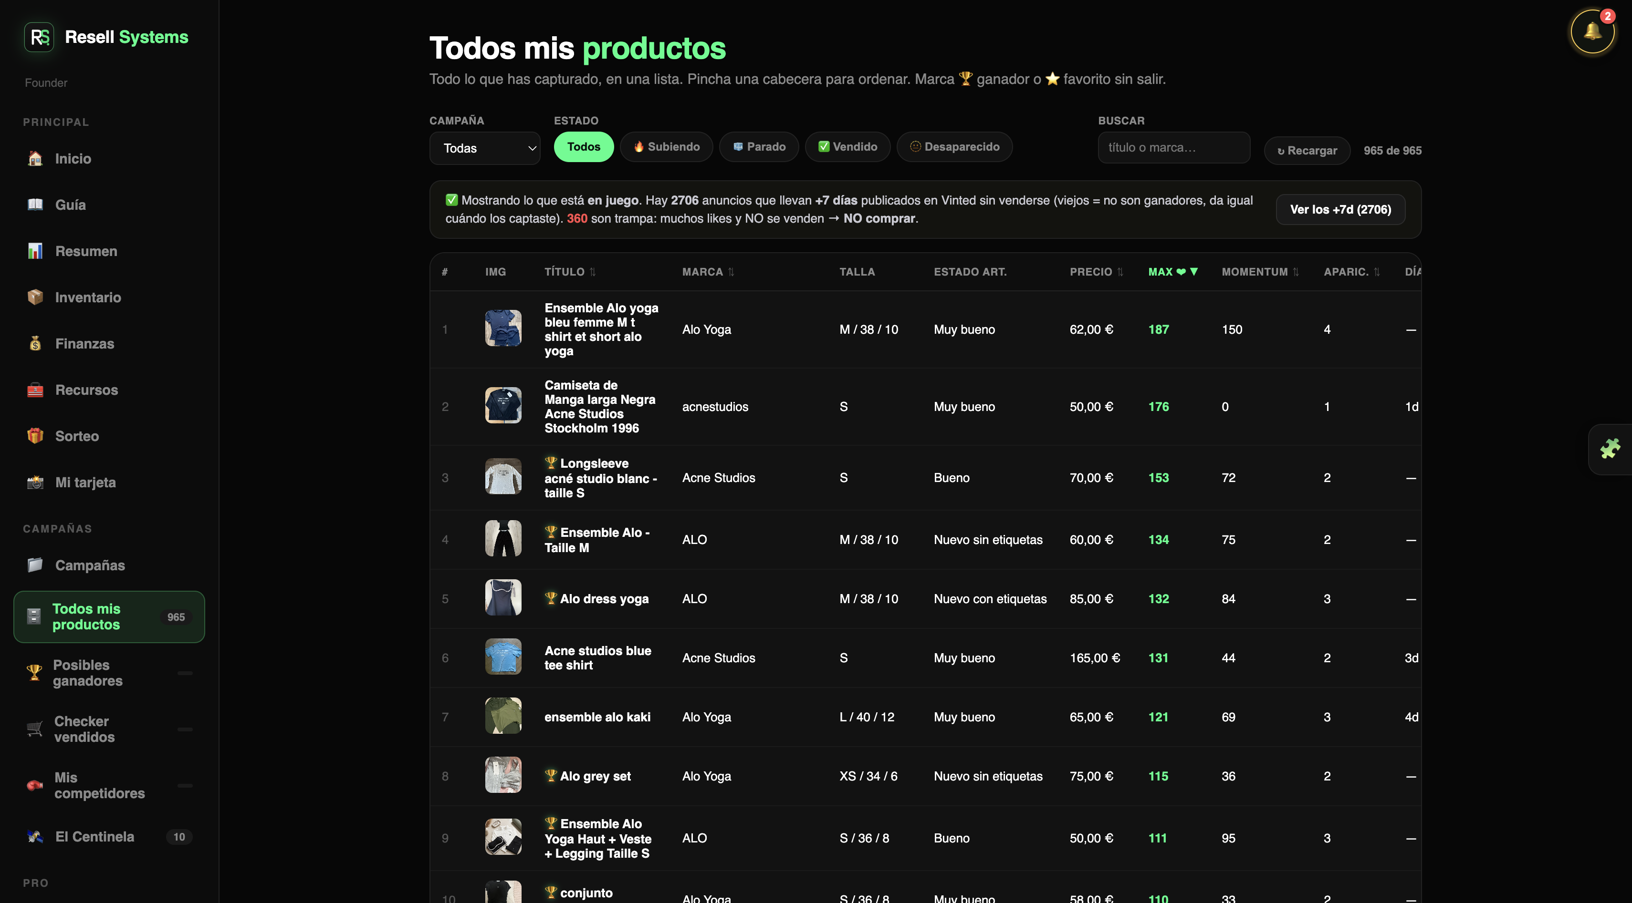
Task: Click the box icon beside Inventario
Action: tap(35, 297)
